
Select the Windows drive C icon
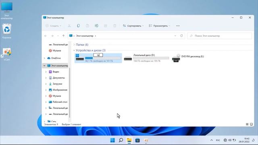80,58
